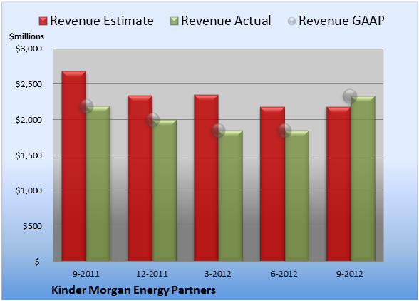The height and width of the screenshot is (301, 419).
Task: Click the "Kinder Morgan Energy Partners" title
Action: pyautogui.click(x=133, y=290)
